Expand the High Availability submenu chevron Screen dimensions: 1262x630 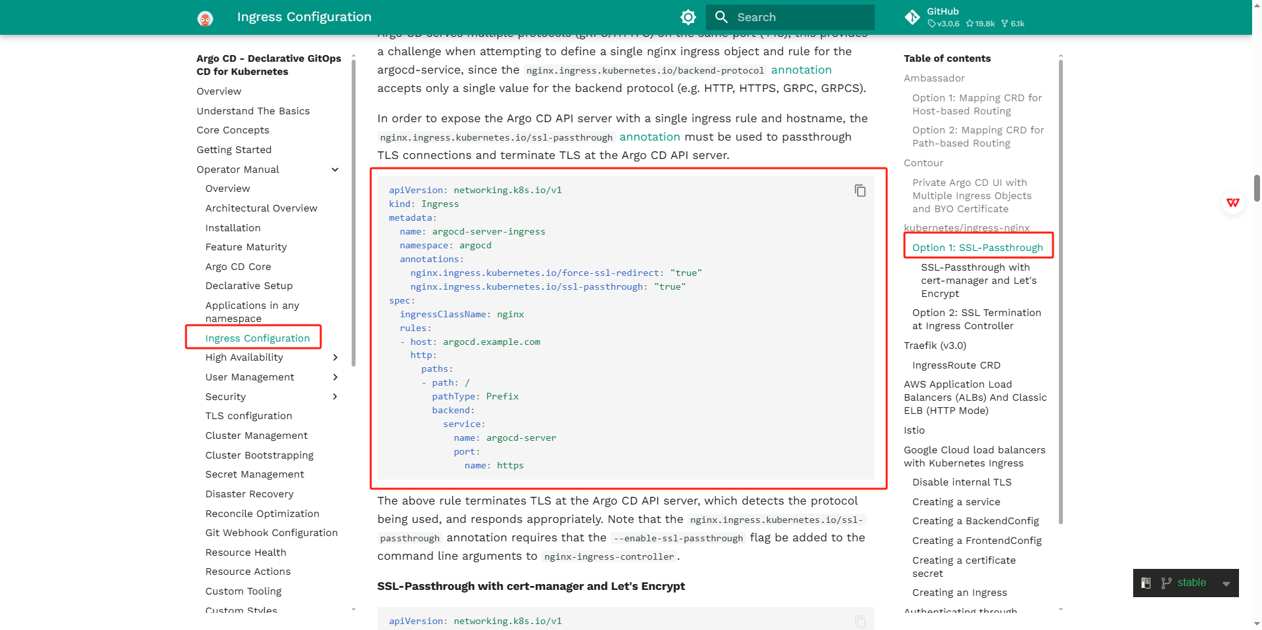pos(335,357)
